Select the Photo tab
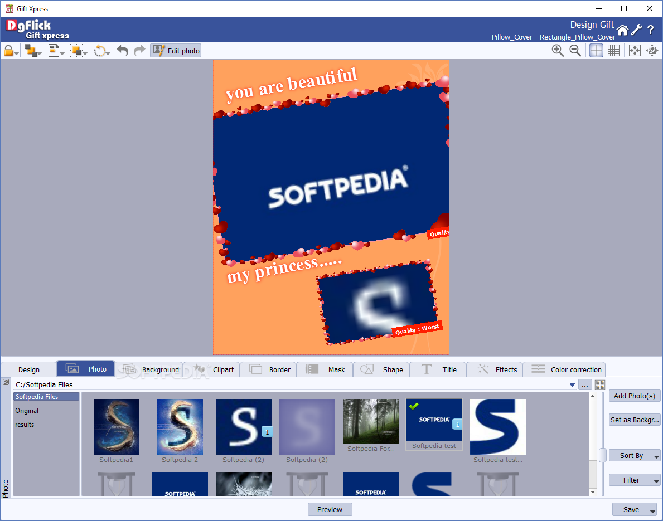663x521 pixels. click(x=85, y=369)
